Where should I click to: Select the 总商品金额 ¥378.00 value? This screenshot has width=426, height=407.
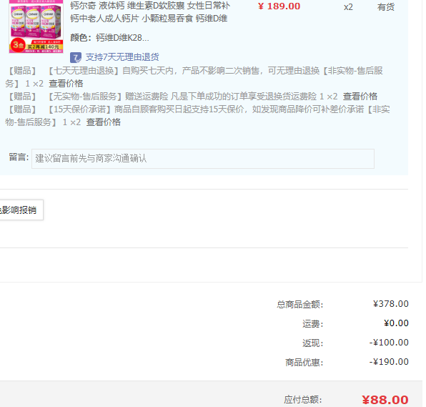point(391,304)
